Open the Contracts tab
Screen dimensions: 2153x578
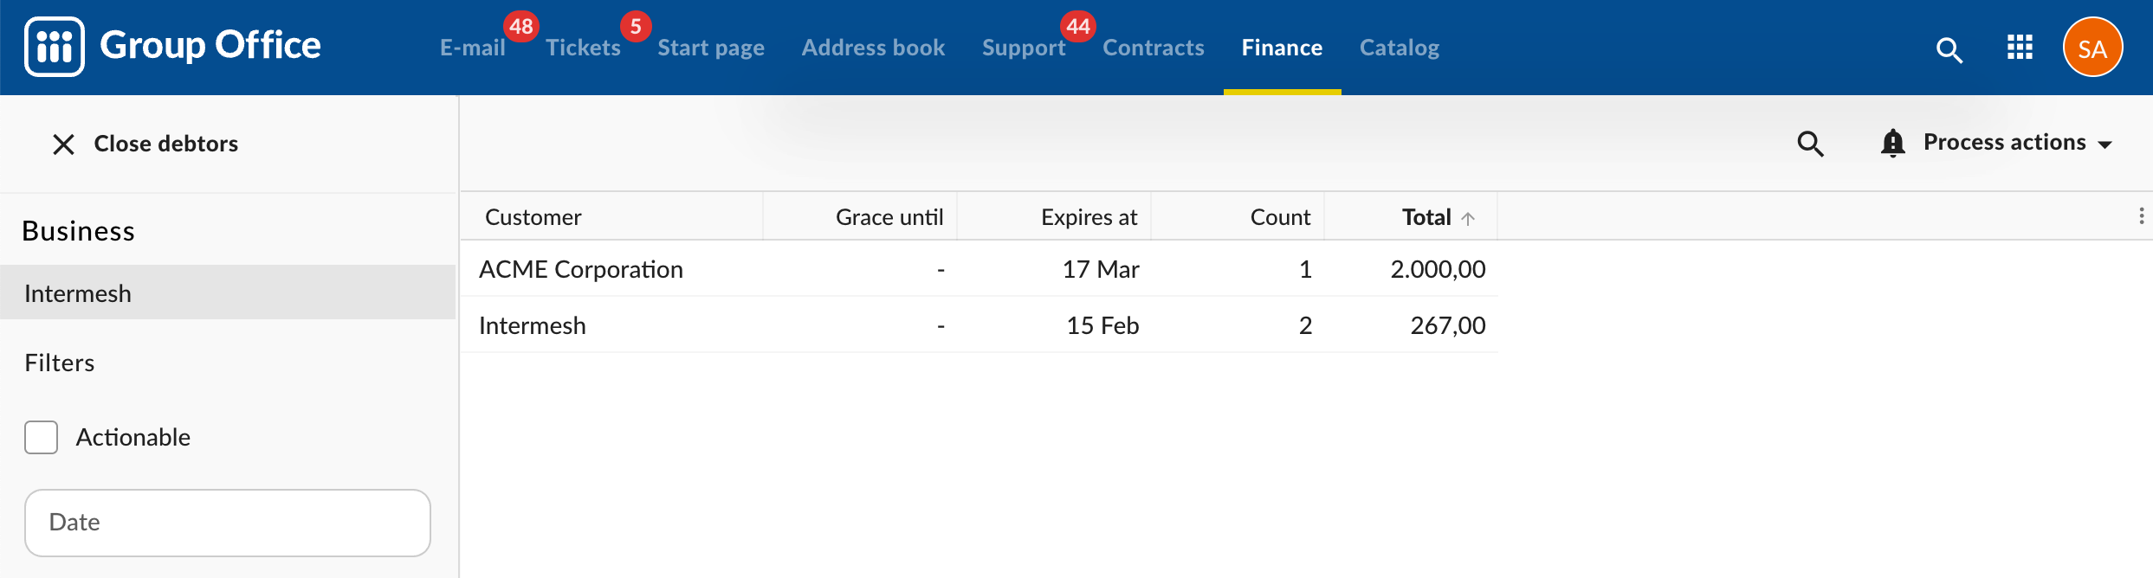coord(1153,48)
